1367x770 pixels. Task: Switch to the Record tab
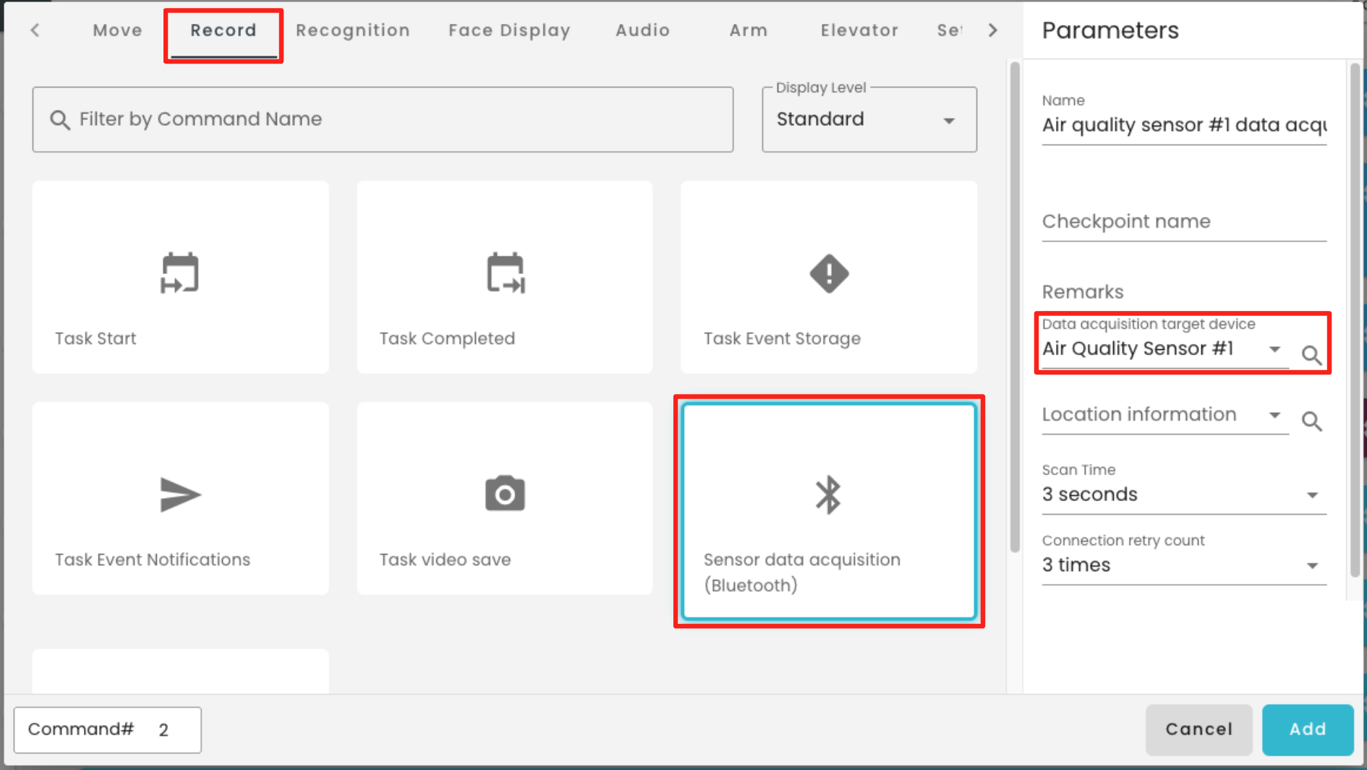223,30
